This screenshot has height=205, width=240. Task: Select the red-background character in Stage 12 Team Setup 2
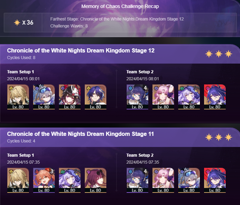(x=215, y=97)
